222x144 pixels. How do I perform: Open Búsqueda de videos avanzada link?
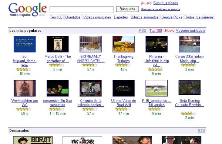[161, 9]
